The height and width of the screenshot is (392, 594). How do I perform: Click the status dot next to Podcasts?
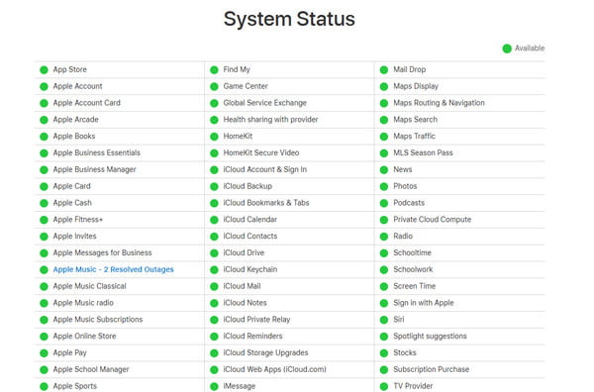pos(384,203)
